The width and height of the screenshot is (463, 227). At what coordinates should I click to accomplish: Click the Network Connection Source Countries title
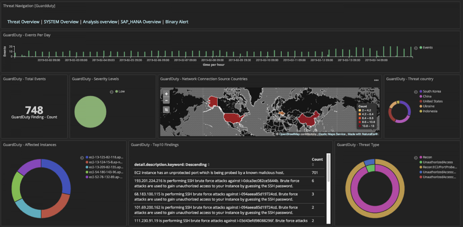point(204,79)
